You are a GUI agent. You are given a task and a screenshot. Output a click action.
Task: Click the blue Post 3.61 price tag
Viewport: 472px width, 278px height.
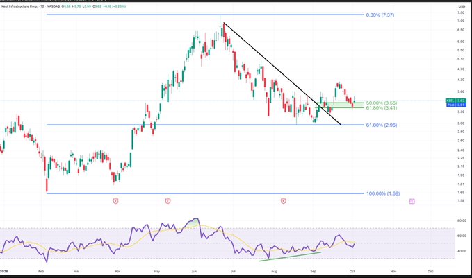pos(456,105)
